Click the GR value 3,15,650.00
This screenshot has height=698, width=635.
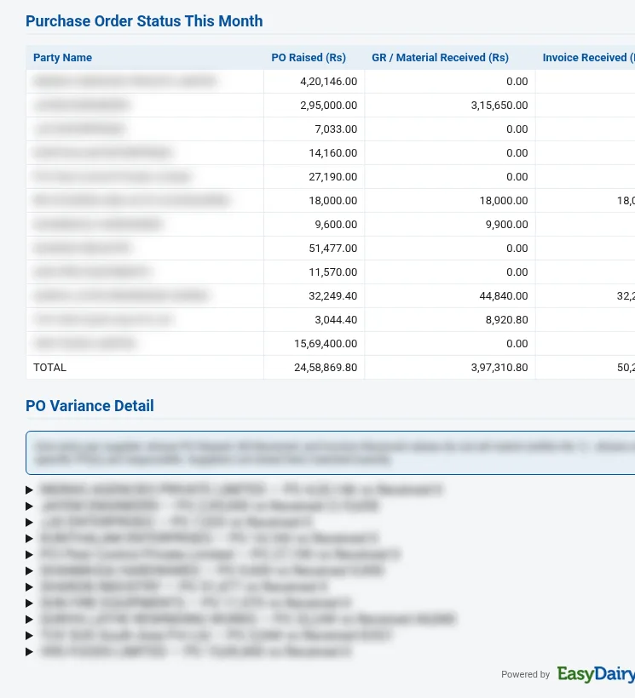[499, 106]
